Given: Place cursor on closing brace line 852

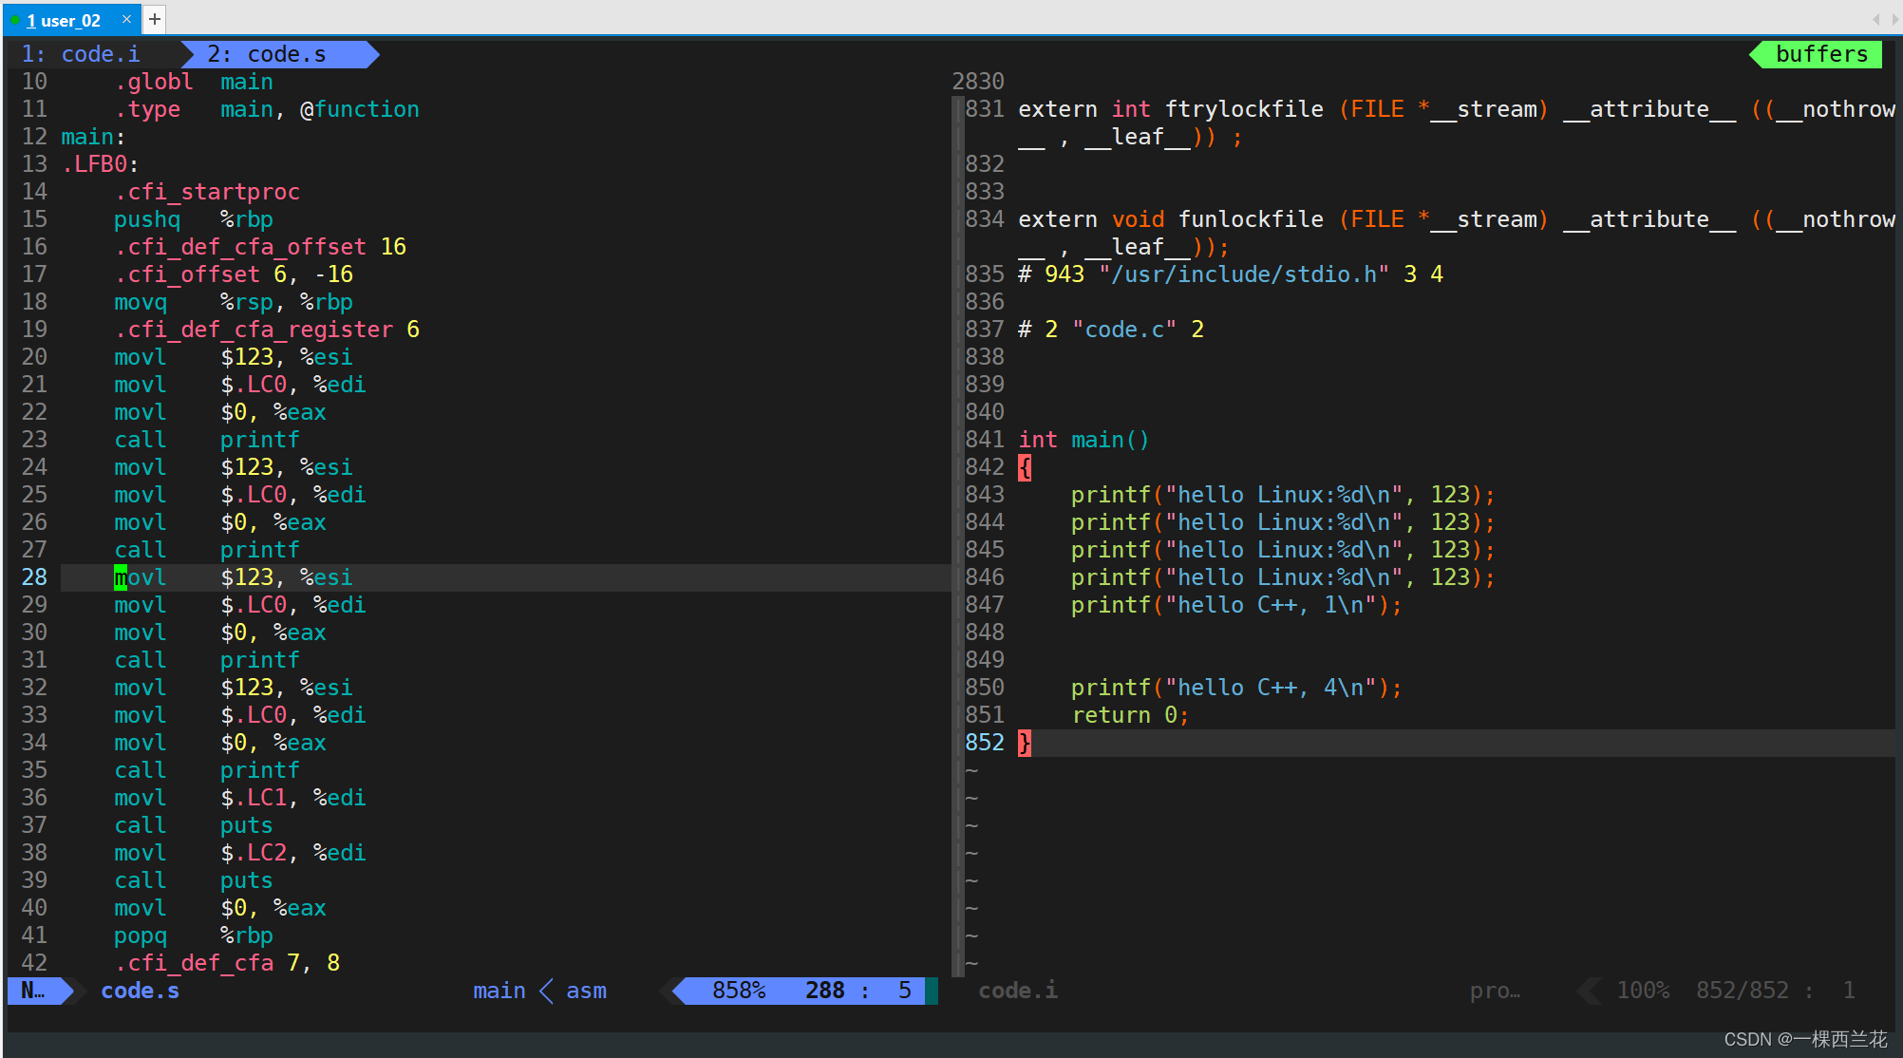Looking at the screenshot, I should click(x=1025, y=743).
